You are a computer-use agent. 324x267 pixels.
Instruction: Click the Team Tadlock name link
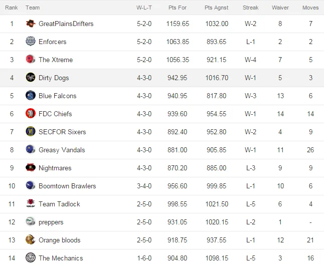tap(59, 204)
